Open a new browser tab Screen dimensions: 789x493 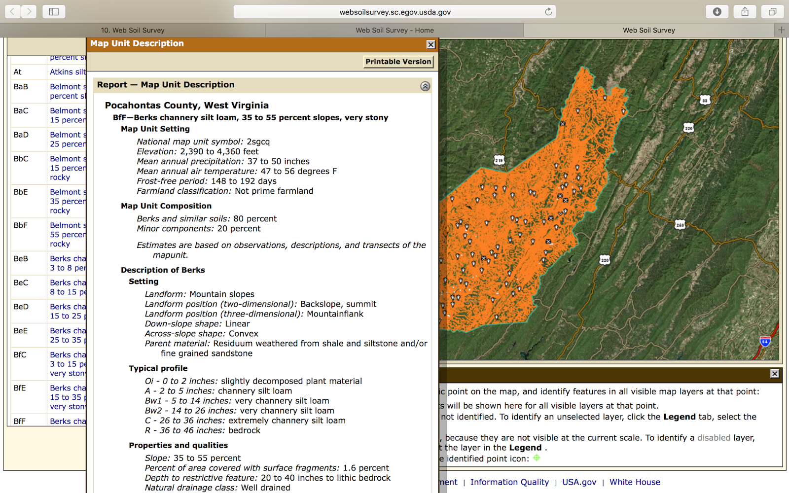[x=781, y=30]
